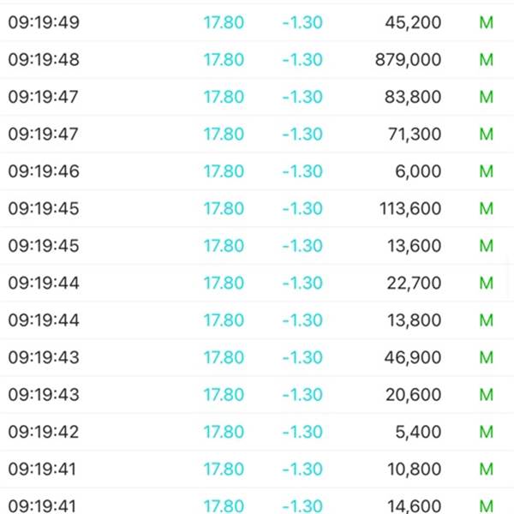Click the 17.80 price on the 09:19:48 row
The height and width of the screenshot is (514, 514).
(x=224, y=60)
